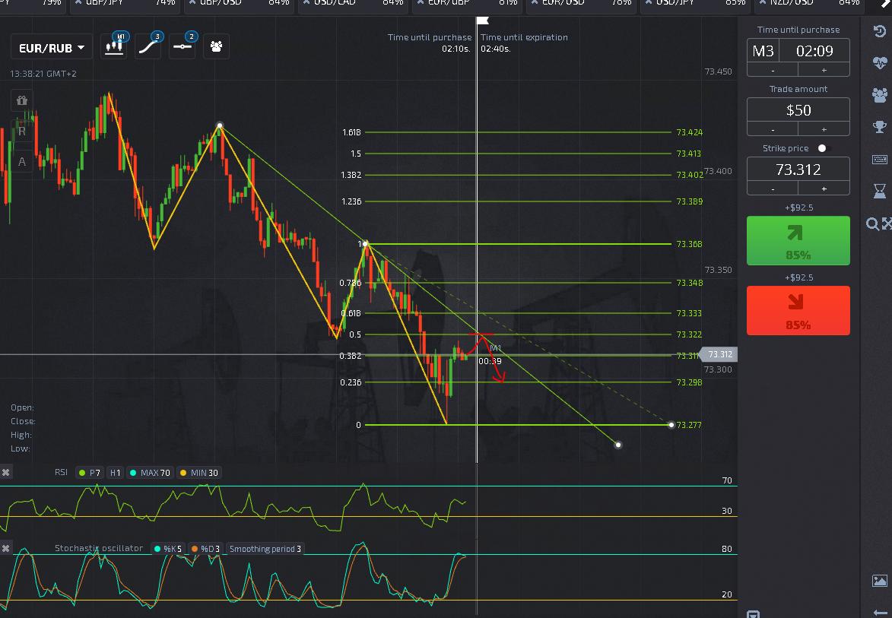This screenshot has width=892, height=618.
Task: Close the GBP/JPY asset tab
Action: click(78, 3)
